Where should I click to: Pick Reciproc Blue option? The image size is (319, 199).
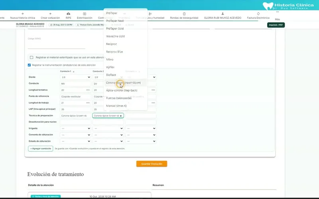click(x=126, y=52)
